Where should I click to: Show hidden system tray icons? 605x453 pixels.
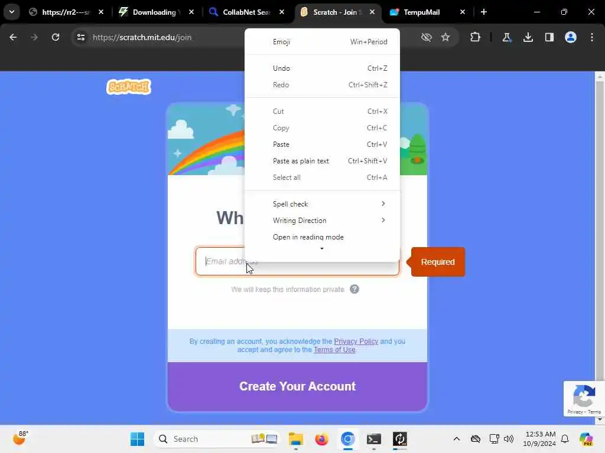pyautogui.click(x=457, y=439)
